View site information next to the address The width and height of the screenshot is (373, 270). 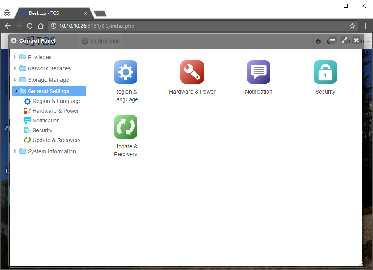pos(54,26)
